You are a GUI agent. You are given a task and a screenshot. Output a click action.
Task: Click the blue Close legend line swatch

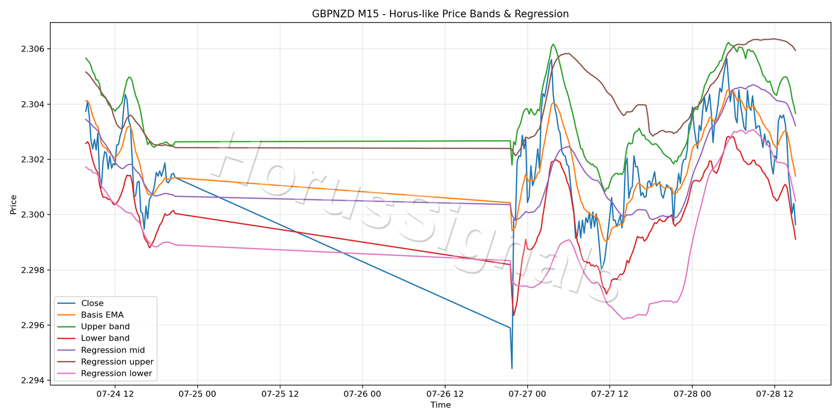67,303
